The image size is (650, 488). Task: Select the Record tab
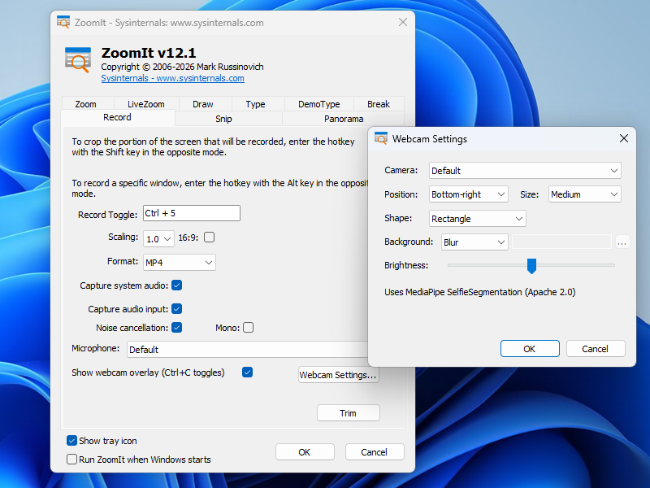tap(117, 117)
